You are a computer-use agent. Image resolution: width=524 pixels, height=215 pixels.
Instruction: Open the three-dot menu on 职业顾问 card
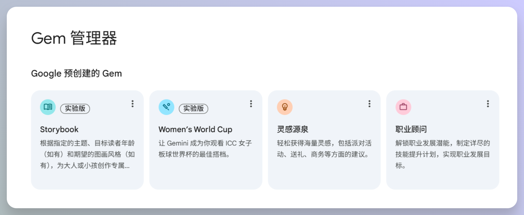[x=488, y=104]
